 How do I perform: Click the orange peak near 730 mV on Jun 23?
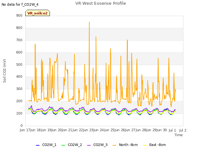pos(96,37)
